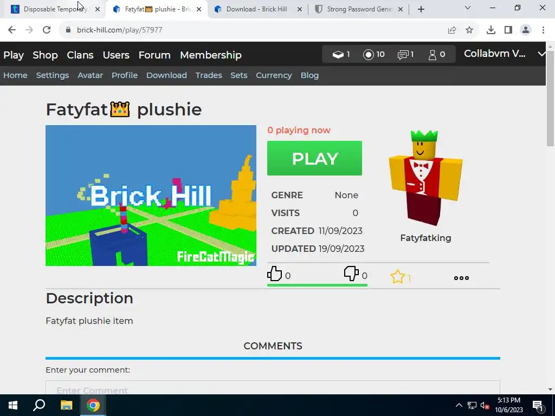The image size is (555, 416).
Task: Open Currency in sub navigation
Action: pos(274,75)
